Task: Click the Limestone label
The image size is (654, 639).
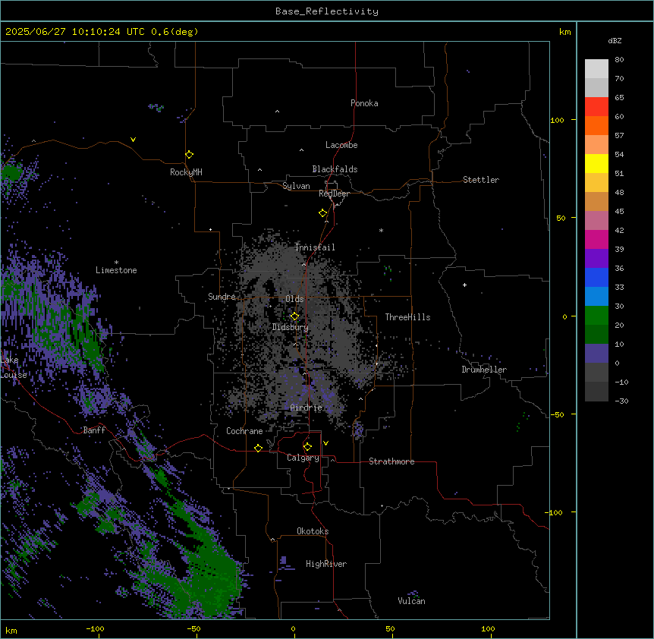Action: pos(116,270)
